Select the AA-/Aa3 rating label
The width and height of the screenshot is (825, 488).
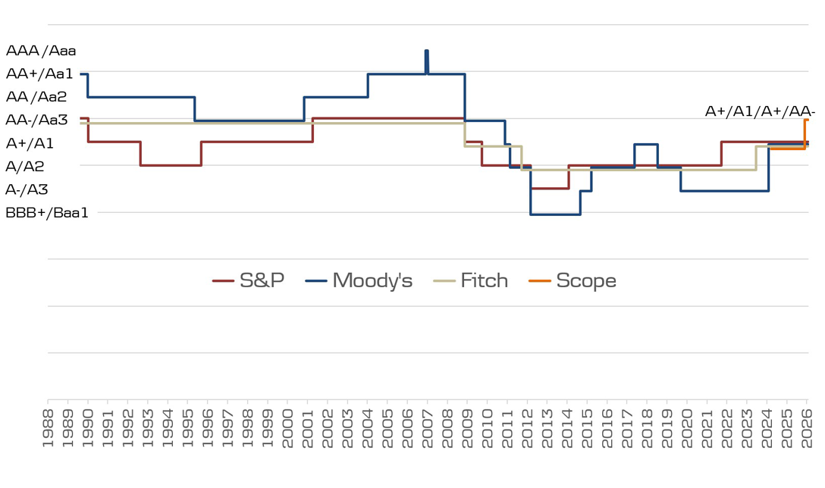pyautogui.click(x=37, y=120)
